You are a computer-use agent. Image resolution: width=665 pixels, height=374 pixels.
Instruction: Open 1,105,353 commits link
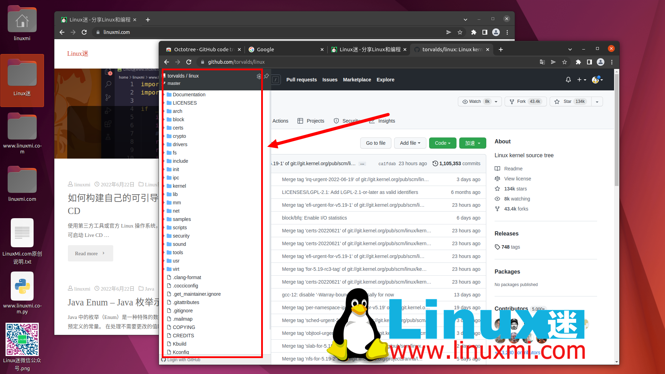click(x=460, y=163)
